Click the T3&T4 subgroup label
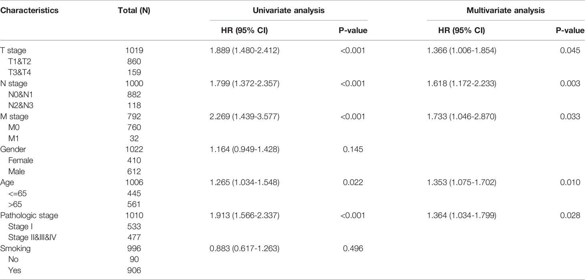The image size is (585, 280). tap(20, 73)
